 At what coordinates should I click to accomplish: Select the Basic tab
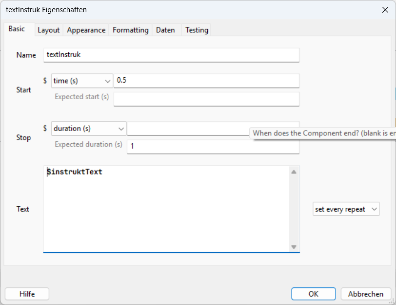(x=17, y=29)
